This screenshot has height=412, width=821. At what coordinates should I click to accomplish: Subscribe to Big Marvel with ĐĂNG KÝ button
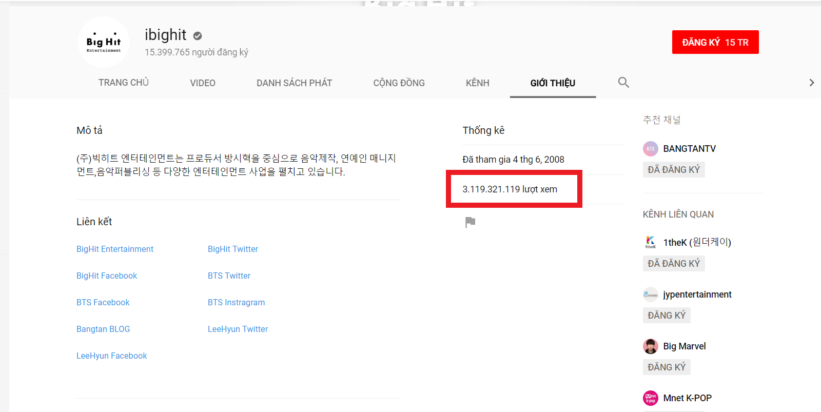[667, 367]
